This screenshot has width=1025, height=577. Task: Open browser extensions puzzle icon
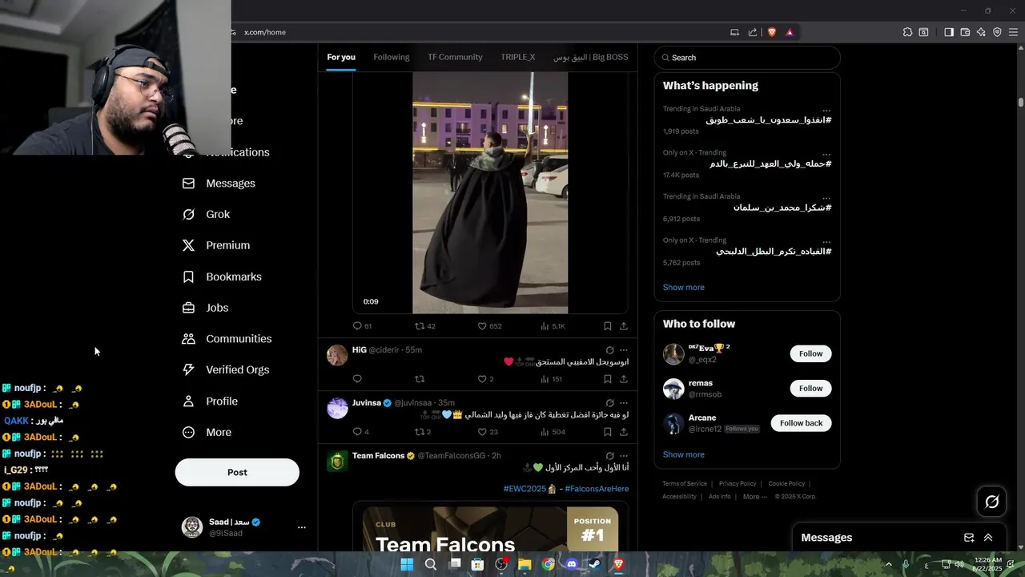tap(907, 32)
